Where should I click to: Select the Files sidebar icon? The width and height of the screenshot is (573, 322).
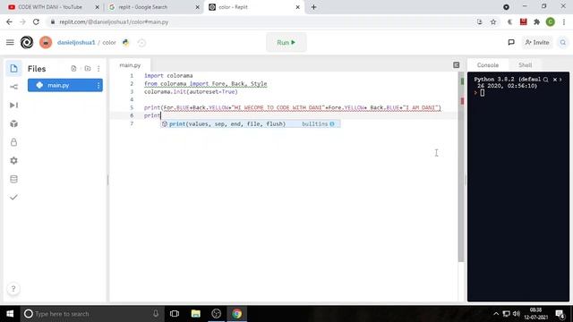13,69
